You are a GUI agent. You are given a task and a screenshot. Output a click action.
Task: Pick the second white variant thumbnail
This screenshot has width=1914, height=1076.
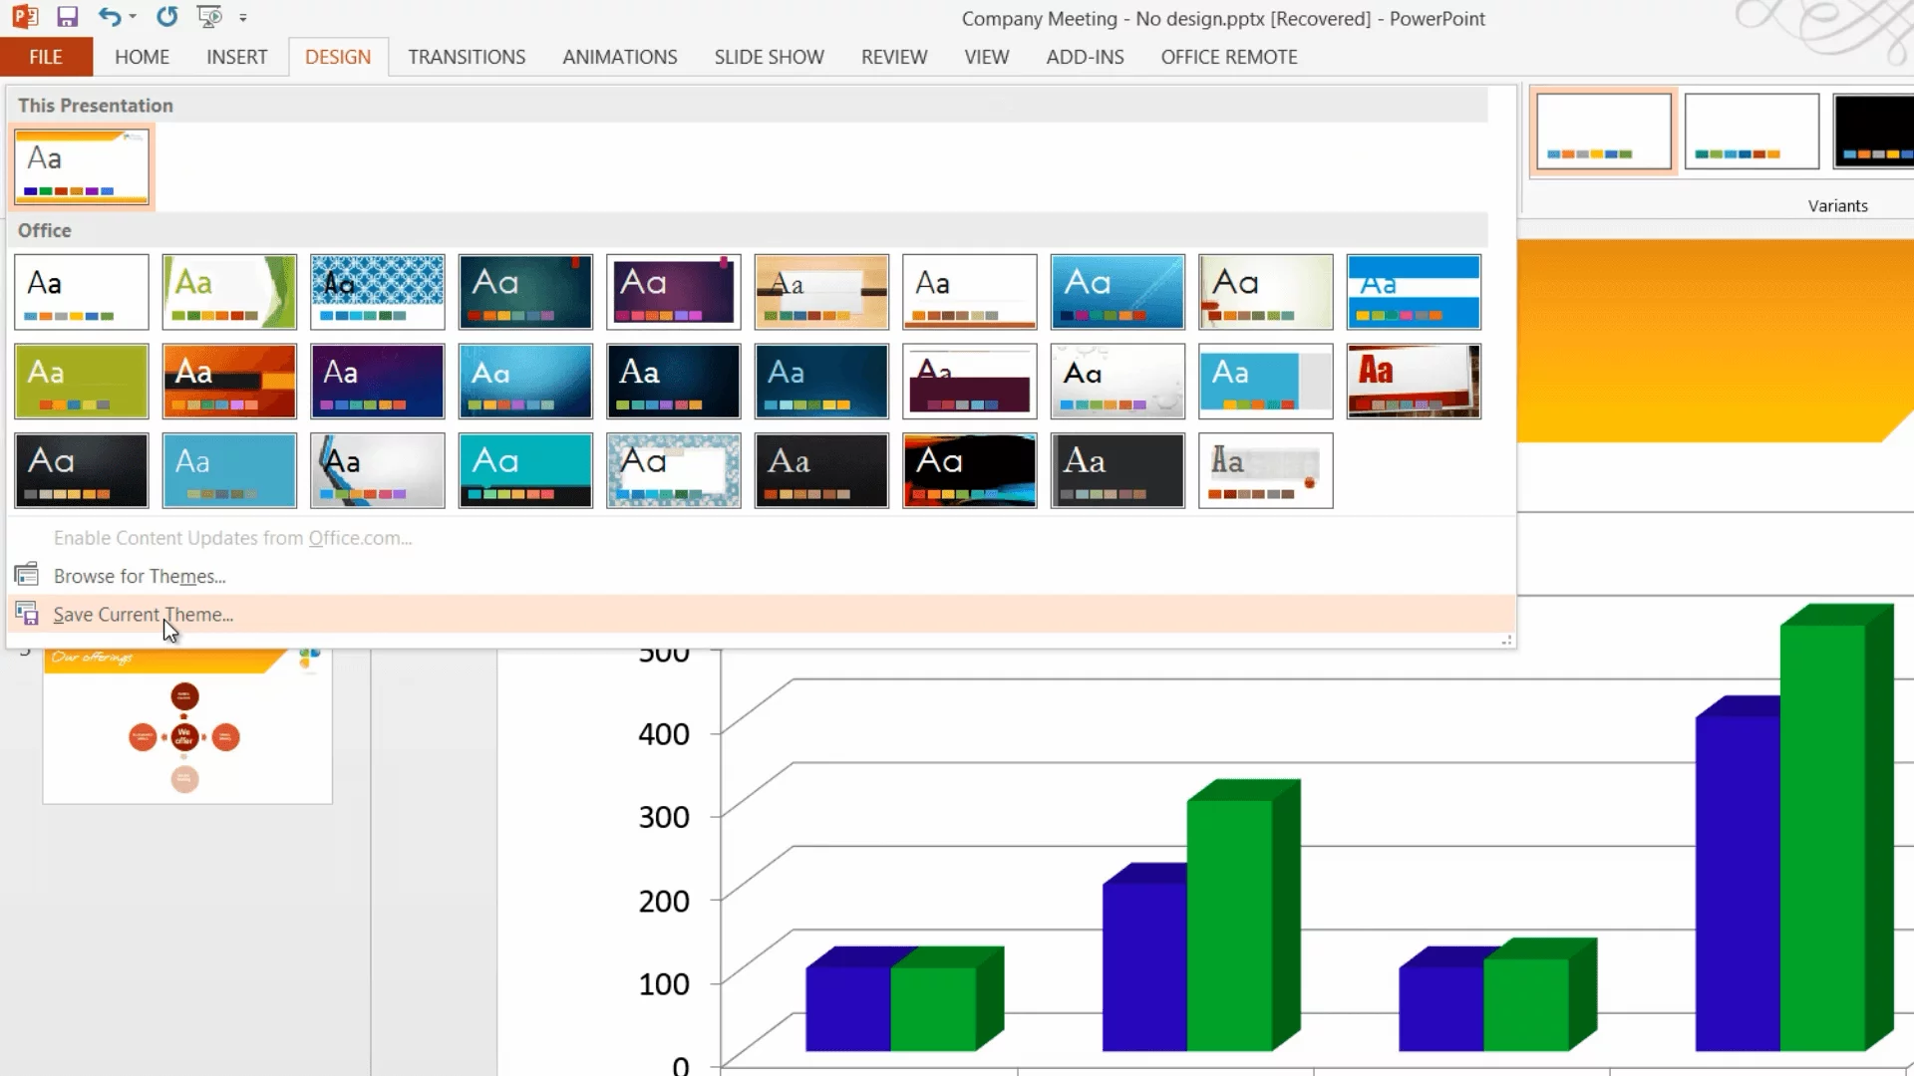pos(1752,131)
